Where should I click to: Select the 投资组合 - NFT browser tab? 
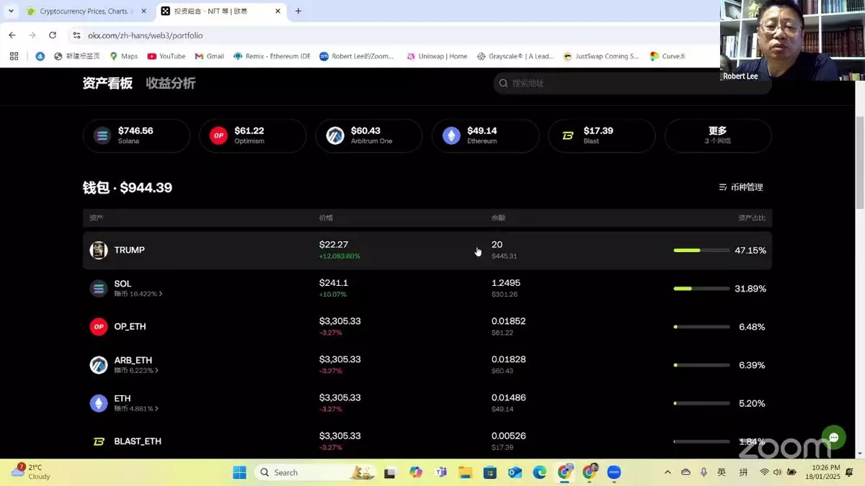coord(221,12)
